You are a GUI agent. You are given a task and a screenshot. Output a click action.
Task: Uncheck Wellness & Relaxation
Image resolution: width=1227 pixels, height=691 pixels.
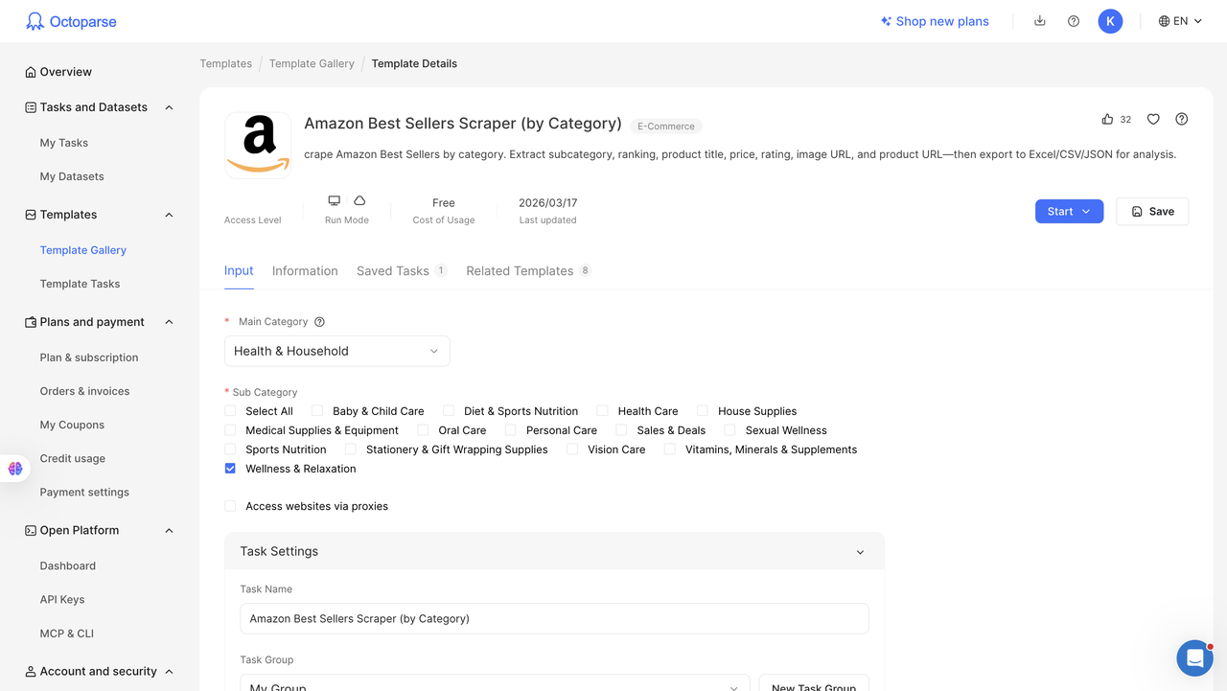pyautogui.click(x=230, y=469)
